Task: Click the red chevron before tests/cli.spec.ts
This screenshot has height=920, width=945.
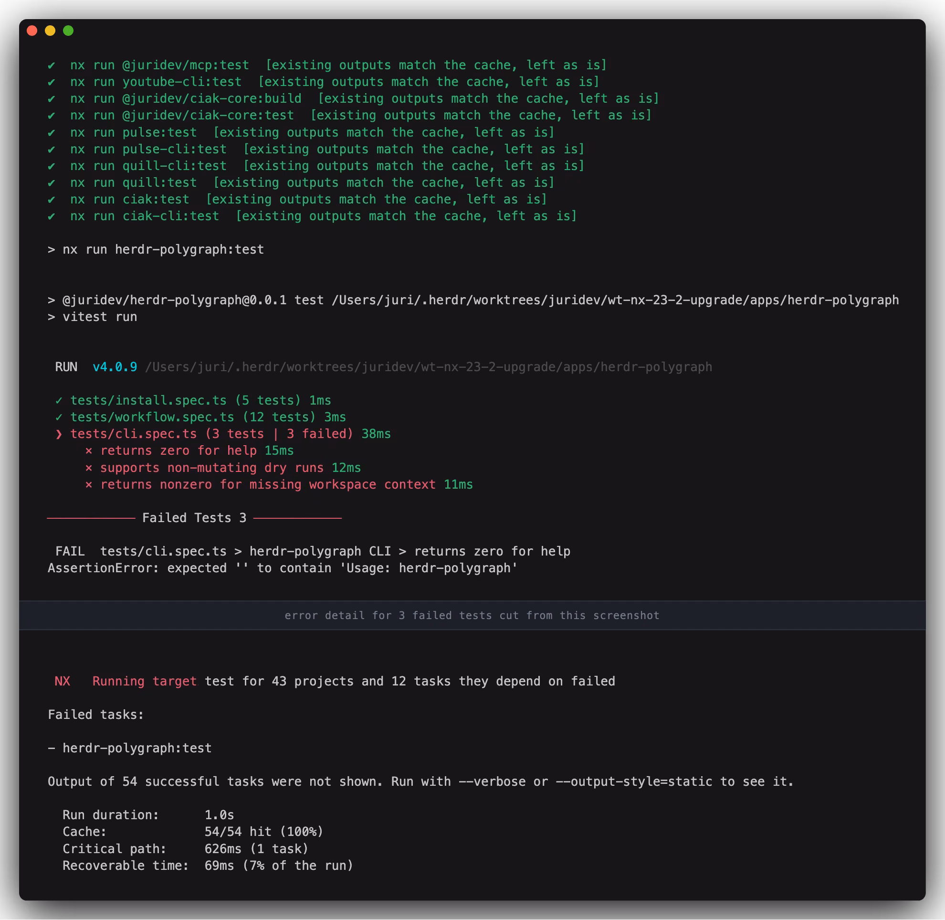Action: [59, 434]
